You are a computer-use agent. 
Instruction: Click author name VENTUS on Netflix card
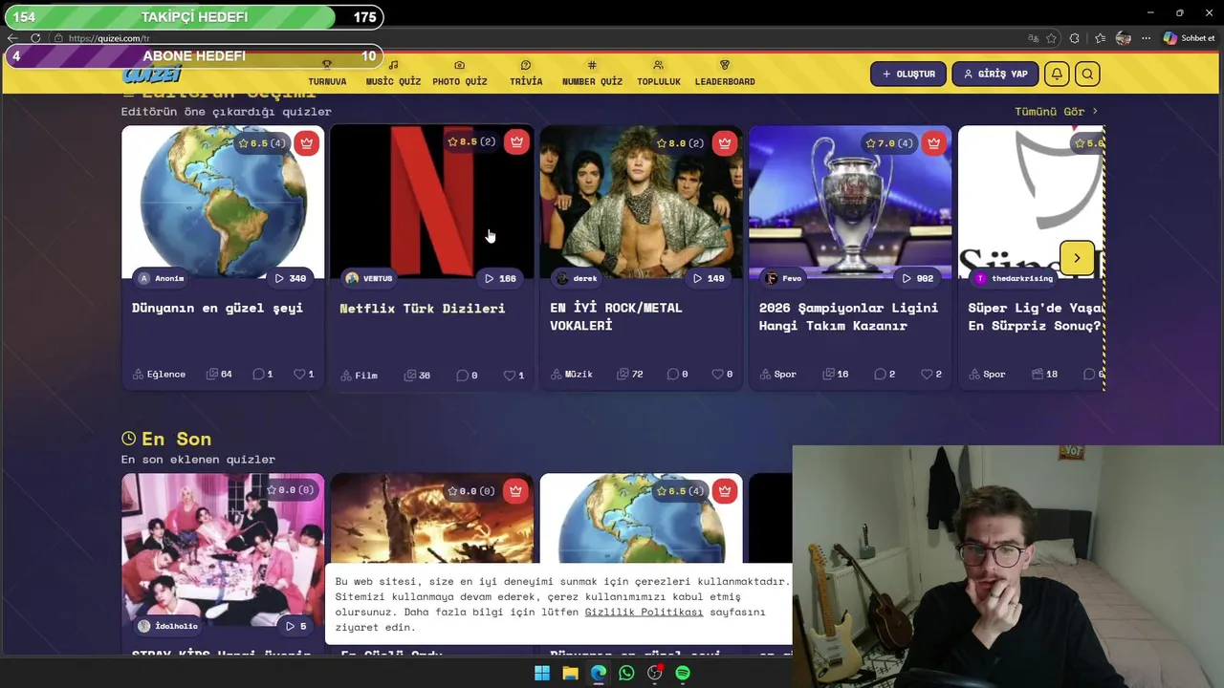(378, 278)
